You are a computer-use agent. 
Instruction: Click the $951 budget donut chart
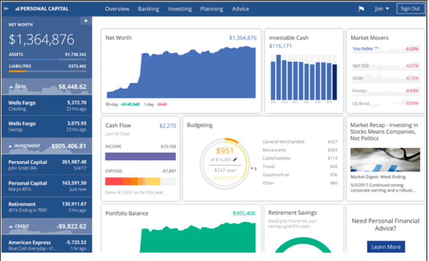tap(224, 164)
